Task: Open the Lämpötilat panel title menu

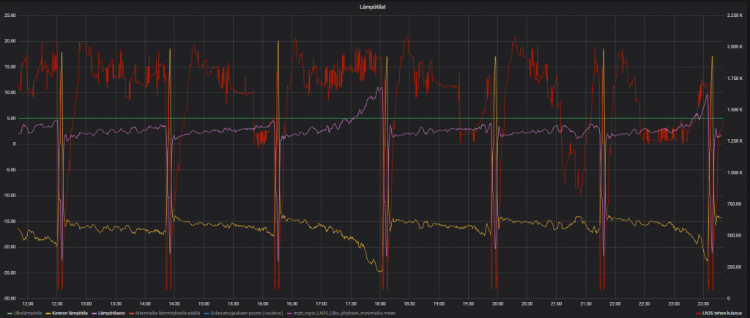Action: click(374, 6)
